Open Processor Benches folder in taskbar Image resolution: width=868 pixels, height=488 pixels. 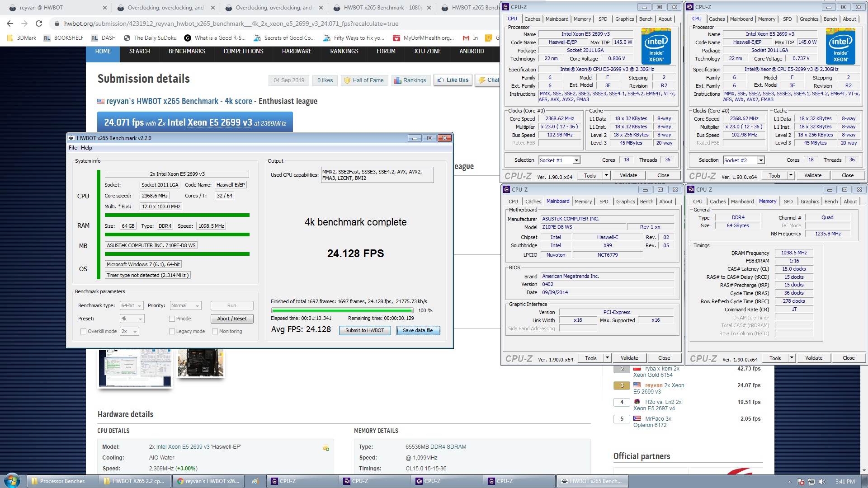pos(62,481)
